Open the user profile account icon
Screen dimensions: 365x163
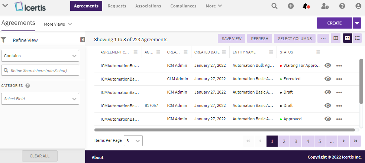coord(358,6)
